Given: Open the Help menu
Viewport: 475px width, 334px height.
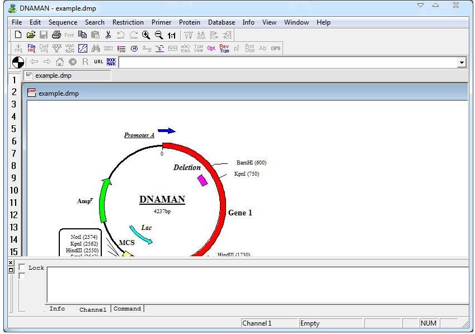Looking at the screenshot, I should (x=323, y=22).
